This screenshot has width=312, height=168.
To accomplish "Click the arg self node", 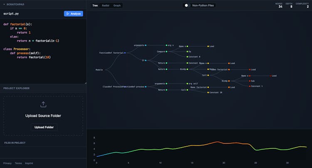I will (187, 83).
